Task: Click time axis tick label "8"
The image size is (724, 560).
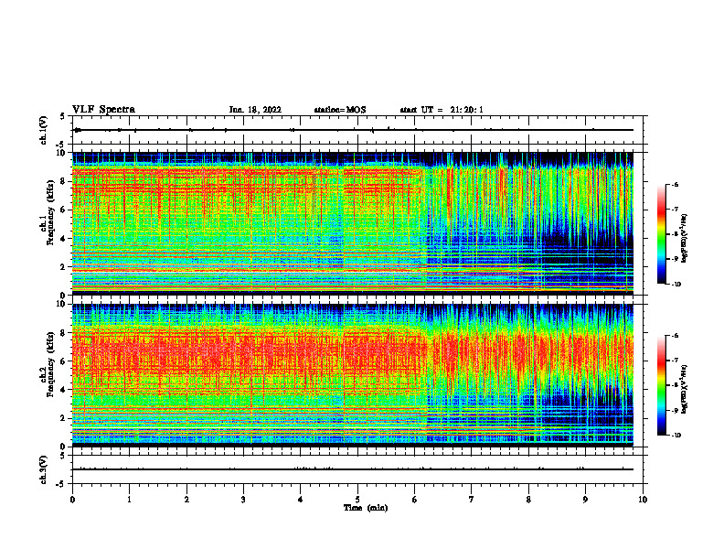Action: tap(528, 500)
